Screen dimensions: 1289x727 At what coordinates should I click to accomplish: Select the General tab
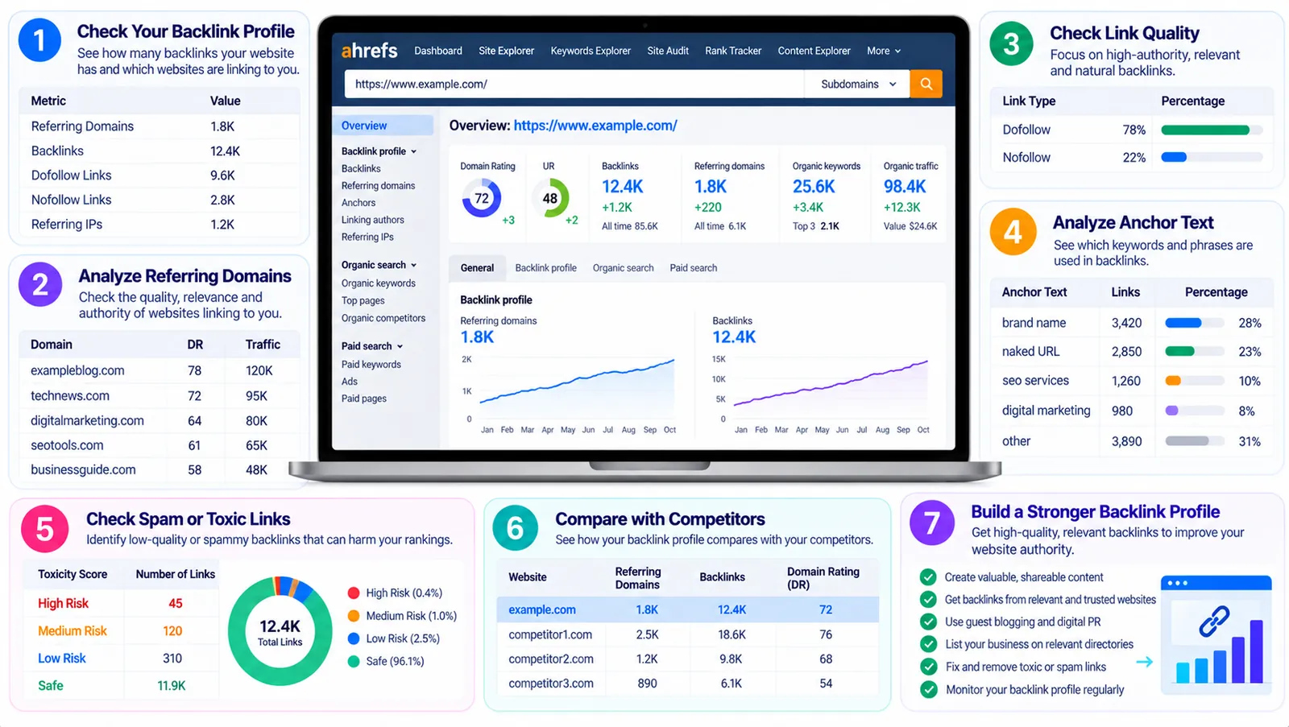pos(477,268)
